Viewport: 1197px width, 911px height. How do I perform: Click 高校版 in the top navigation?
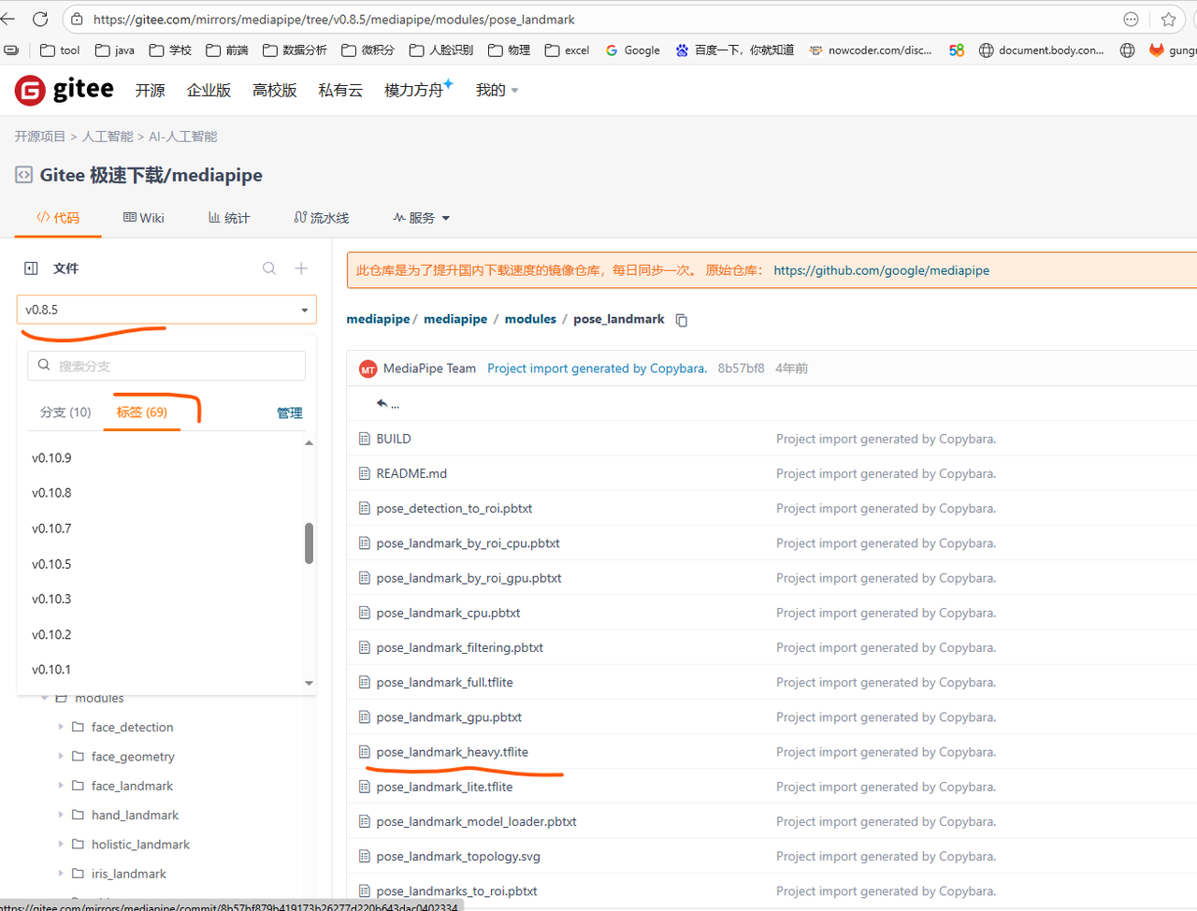pos(274,90)
